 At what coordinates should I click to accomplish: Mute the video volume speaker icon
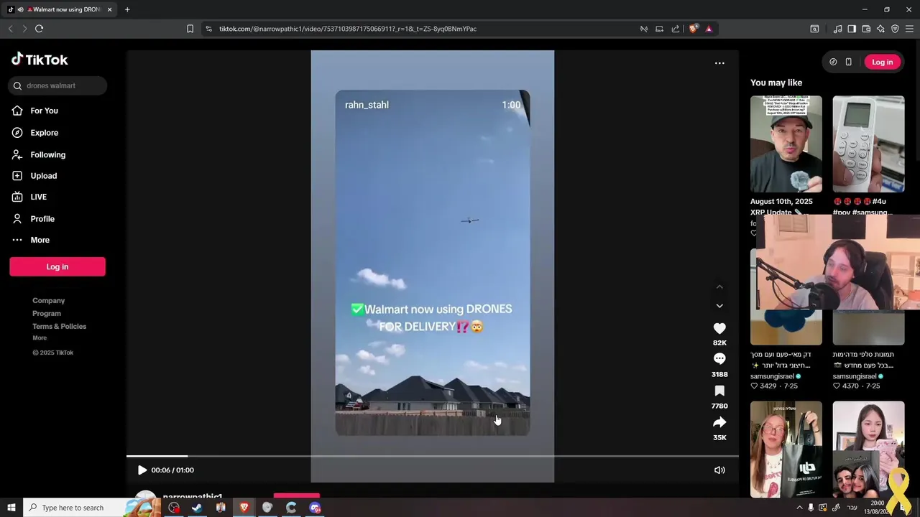[x=719, y=470]
